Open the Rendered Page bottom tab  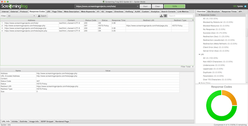pos(62,121)
